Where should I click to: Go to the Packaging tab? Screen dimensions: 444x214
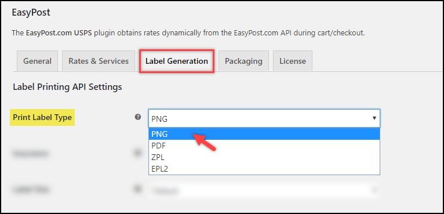pos(243,61)
